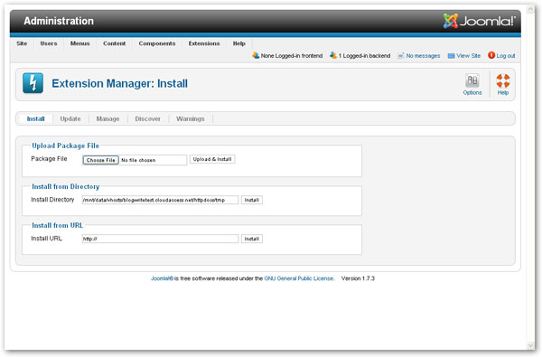Screen dimensions: 542x357
Task: Click the Joomla! footer link
Action: 162,278
